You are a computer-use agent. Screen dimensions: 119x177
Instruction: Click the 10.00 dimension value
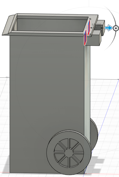(x=96, y=25)
